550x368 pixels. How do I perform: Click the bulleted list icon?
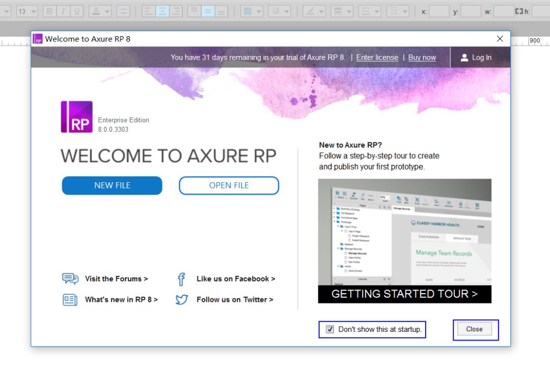point(123,11)
